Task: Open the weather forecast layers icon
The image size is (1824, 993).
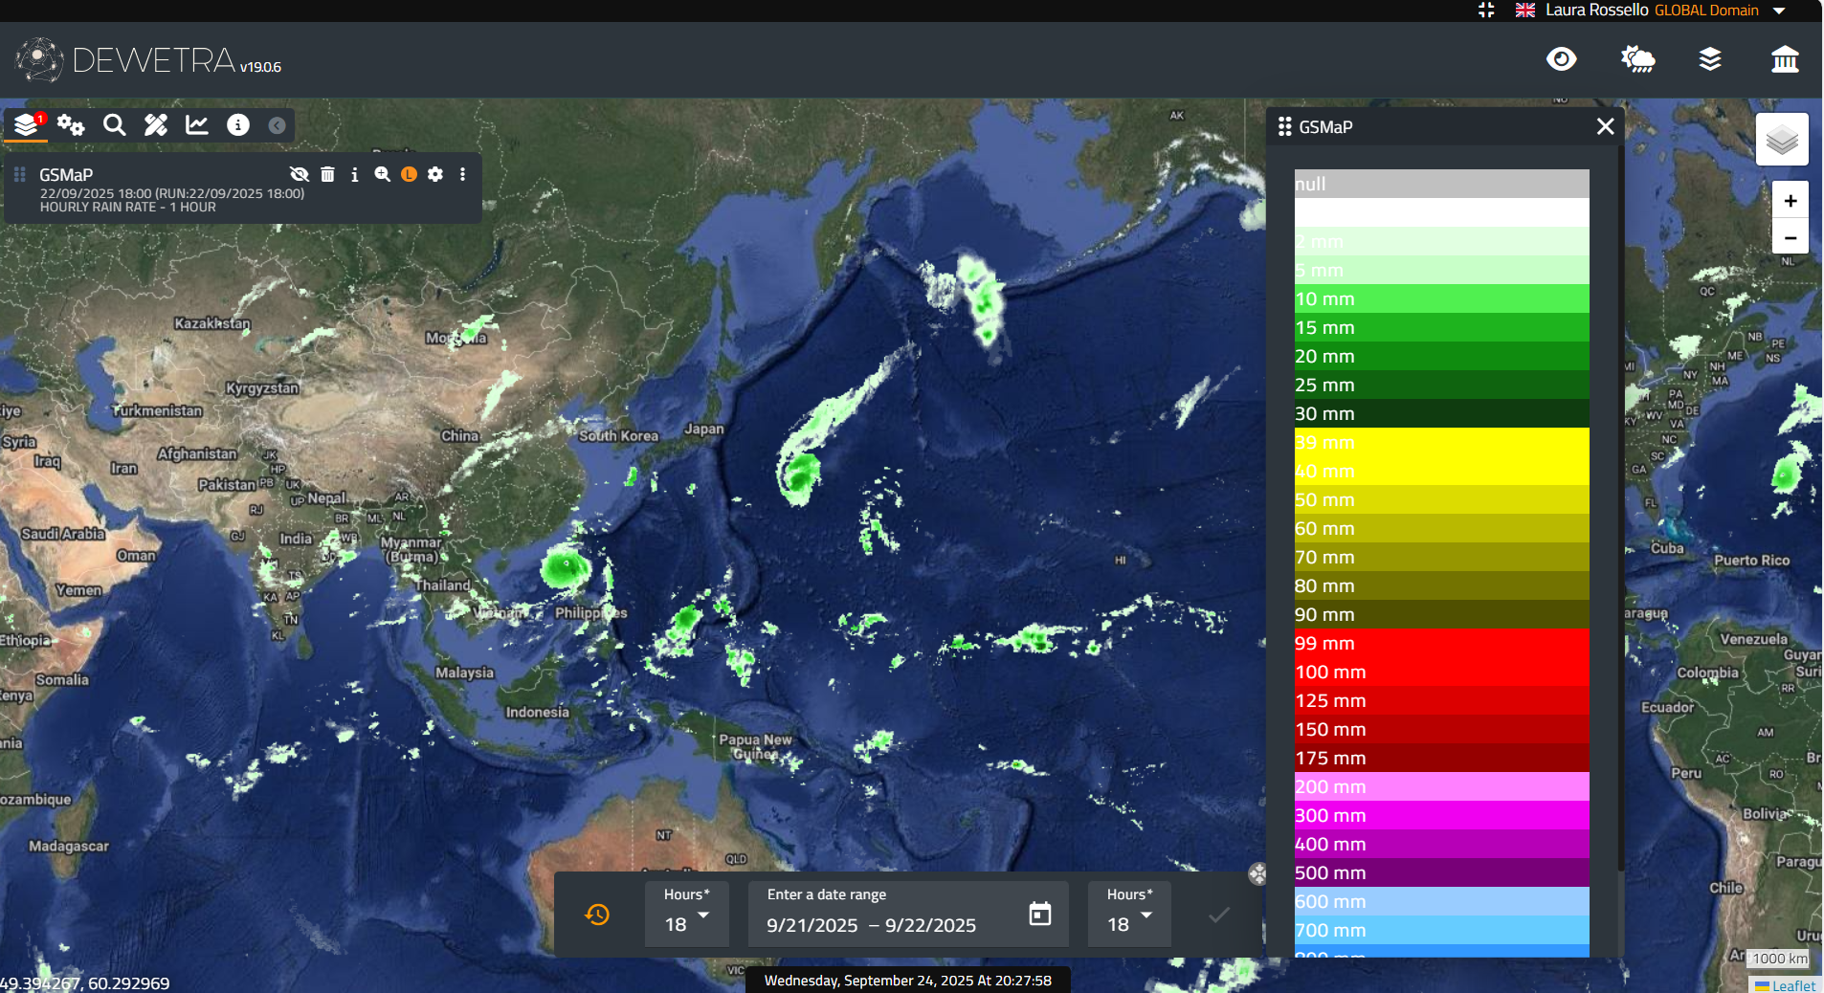Action: tap(1637, 59)
